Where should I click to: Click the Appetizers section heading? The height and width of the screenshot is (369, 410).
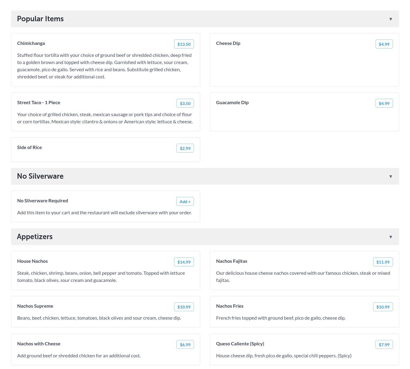[x=35, y=237]
